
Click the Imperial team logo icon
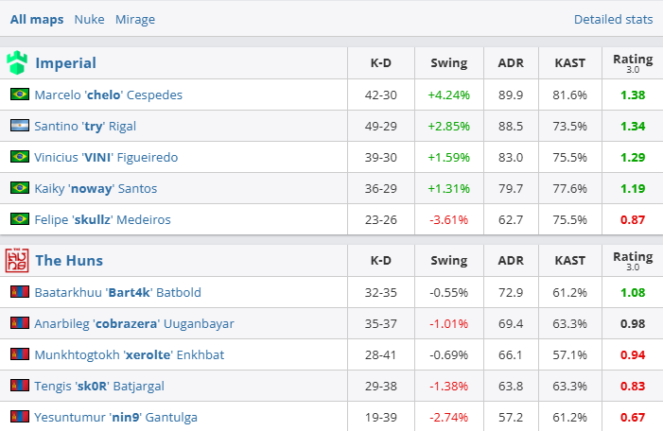18,63
